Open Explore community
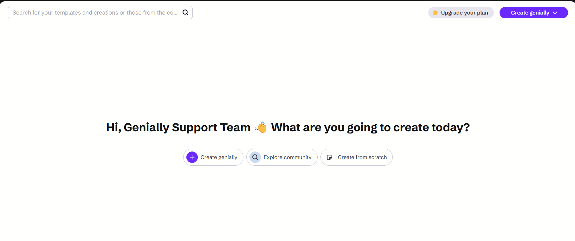The image size is (575, 241). [282, 157]
